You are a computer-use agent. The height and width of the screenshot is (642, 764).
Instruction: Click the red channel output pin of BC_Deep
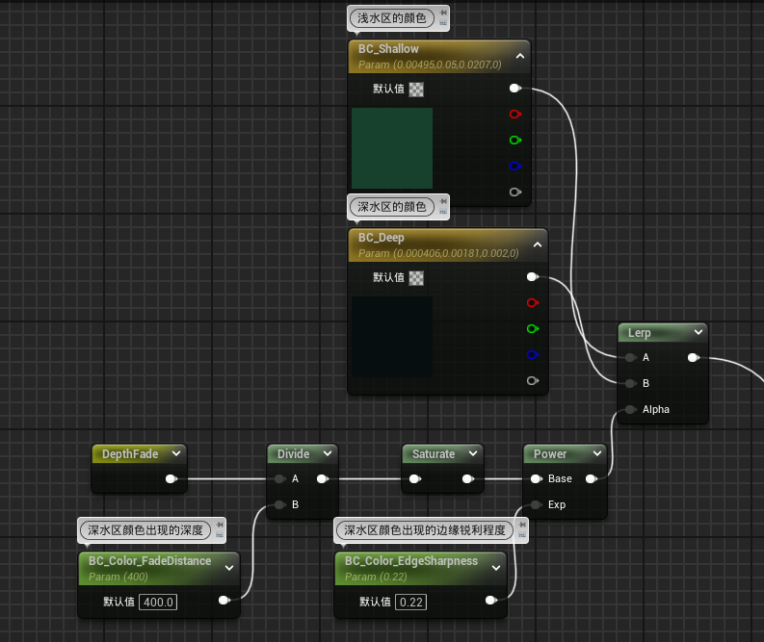532,302
